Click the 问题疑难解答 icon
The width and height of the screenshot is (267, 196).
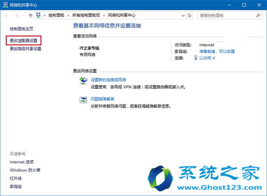pyautogui.click(x=83, y=100)
